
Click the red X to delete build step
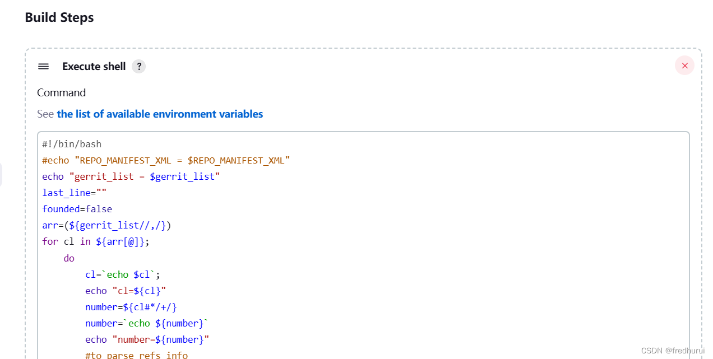684,66
